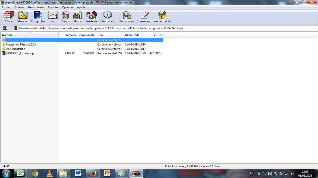Image resolution: width=318 pixels, height=178 pixels.
Task: Open the Buscar search tool
Action: [x=78, y=17]
